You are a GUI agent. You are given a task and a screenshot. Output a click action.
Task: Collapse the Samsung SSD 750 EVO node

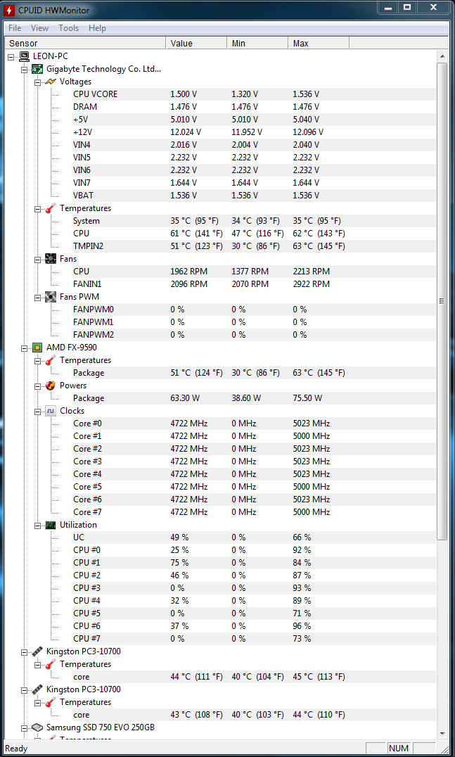tap(25, 727)
